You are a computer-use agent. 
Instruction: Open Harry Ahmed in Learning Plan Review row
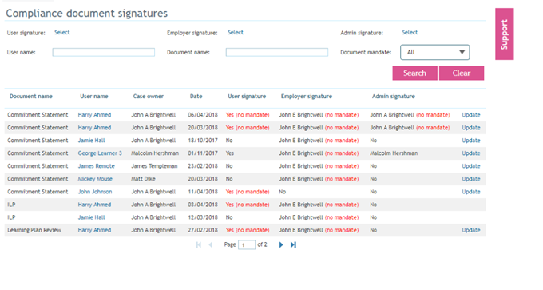(94, 230)
